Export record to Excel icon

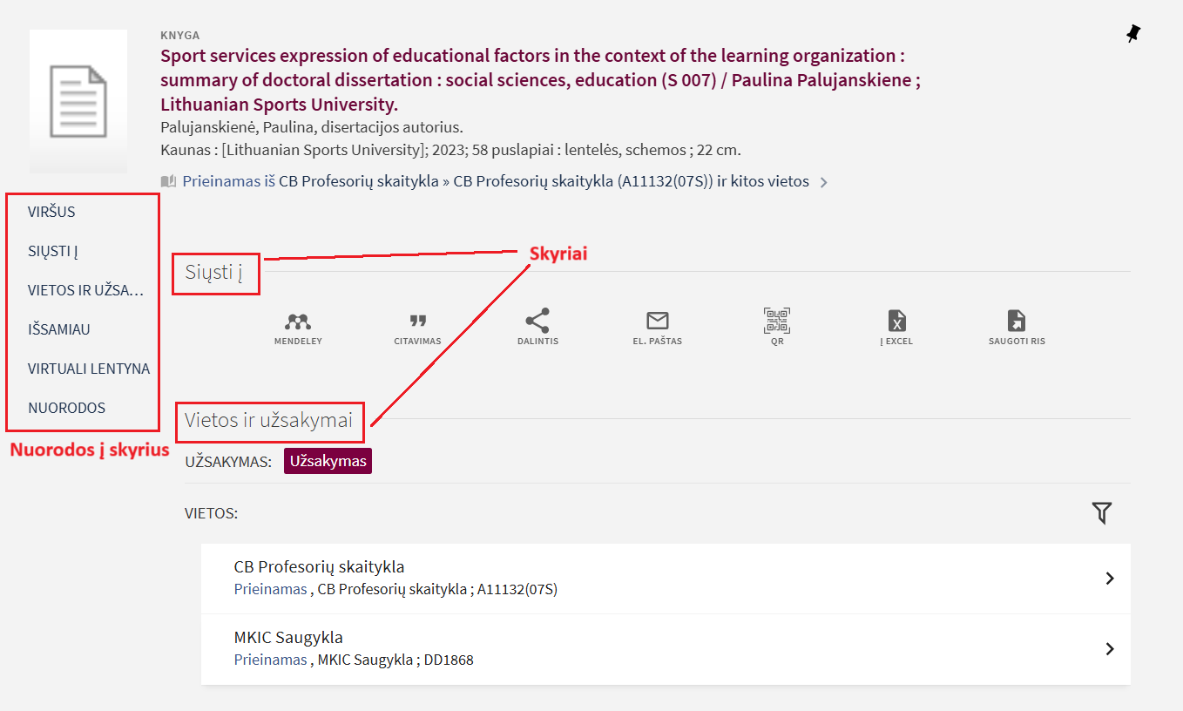[896, 321]
